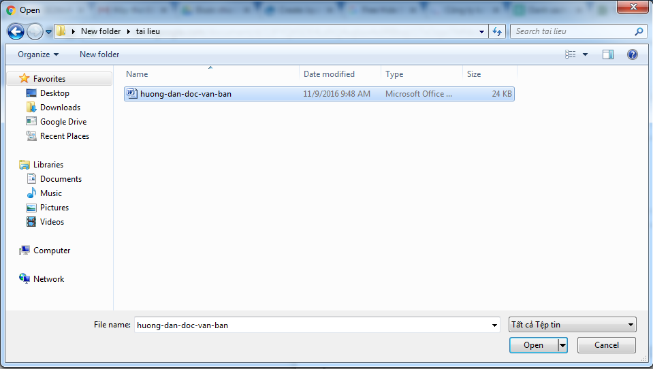This screenshot has width=653, height=369.
Task: Open the Organize dropdown menu
Action: point(38,54)
